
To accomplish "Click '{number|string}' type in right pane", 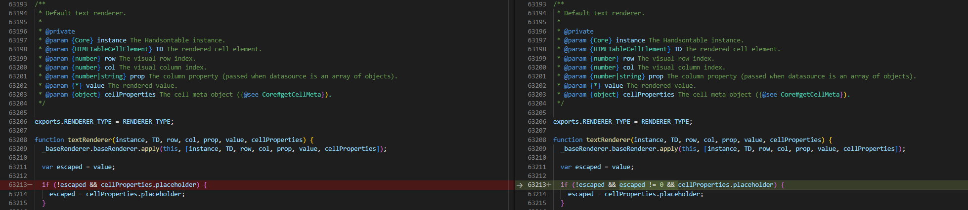I will 617,76.
